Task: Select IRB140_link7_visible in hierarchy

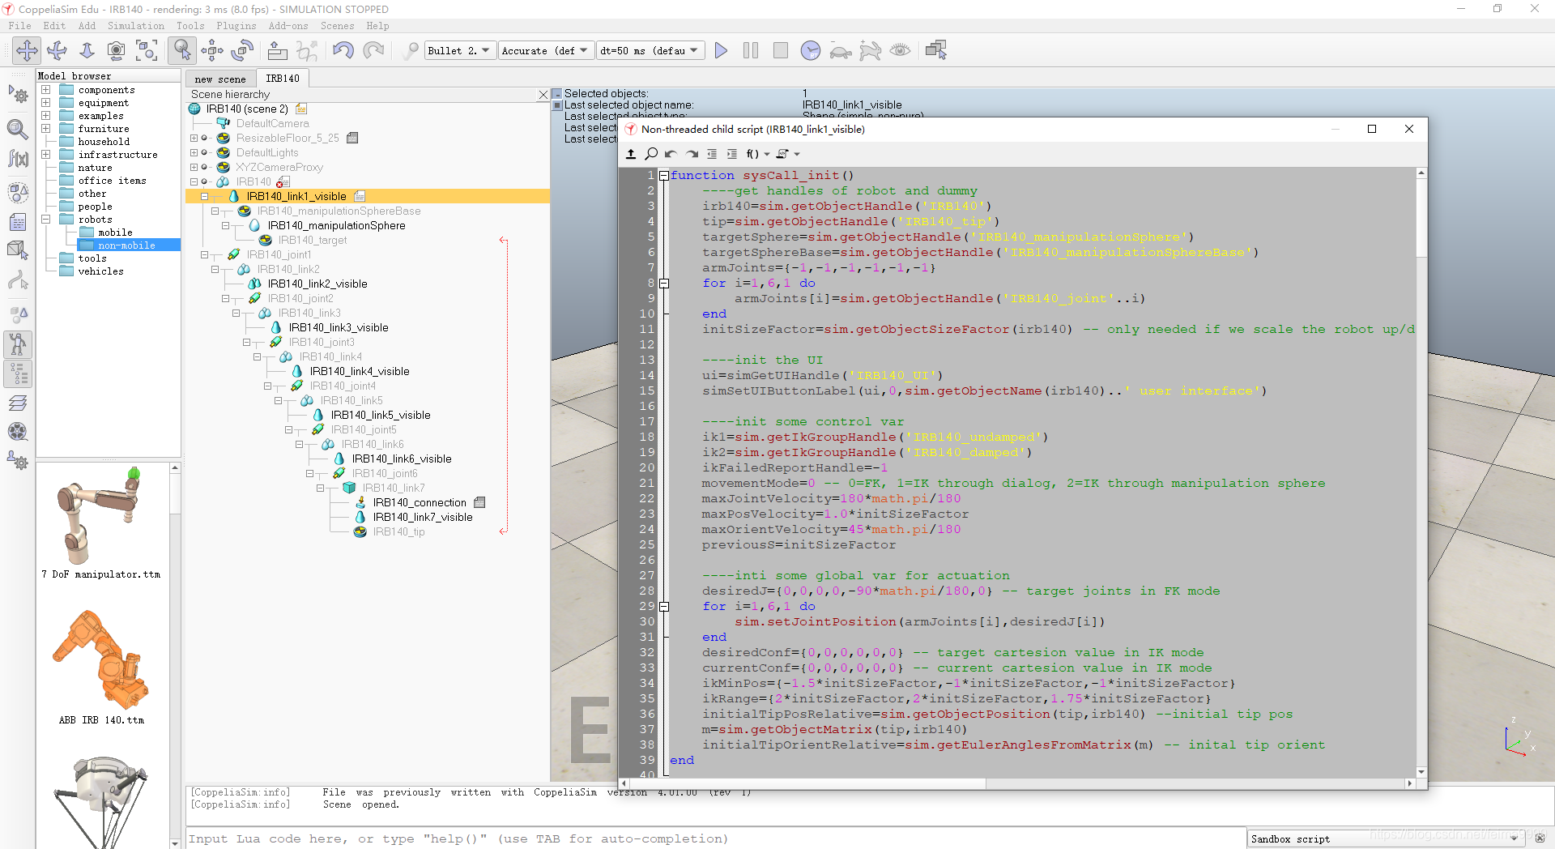Action: click(x=422, y=517)
